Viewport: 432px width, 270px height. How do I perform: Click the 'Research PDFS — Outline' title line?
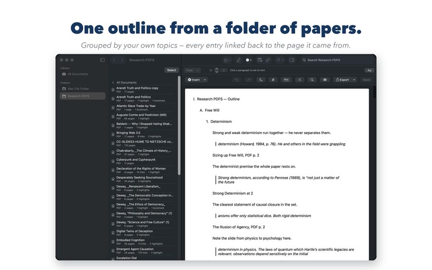click(x=216, y=99)
